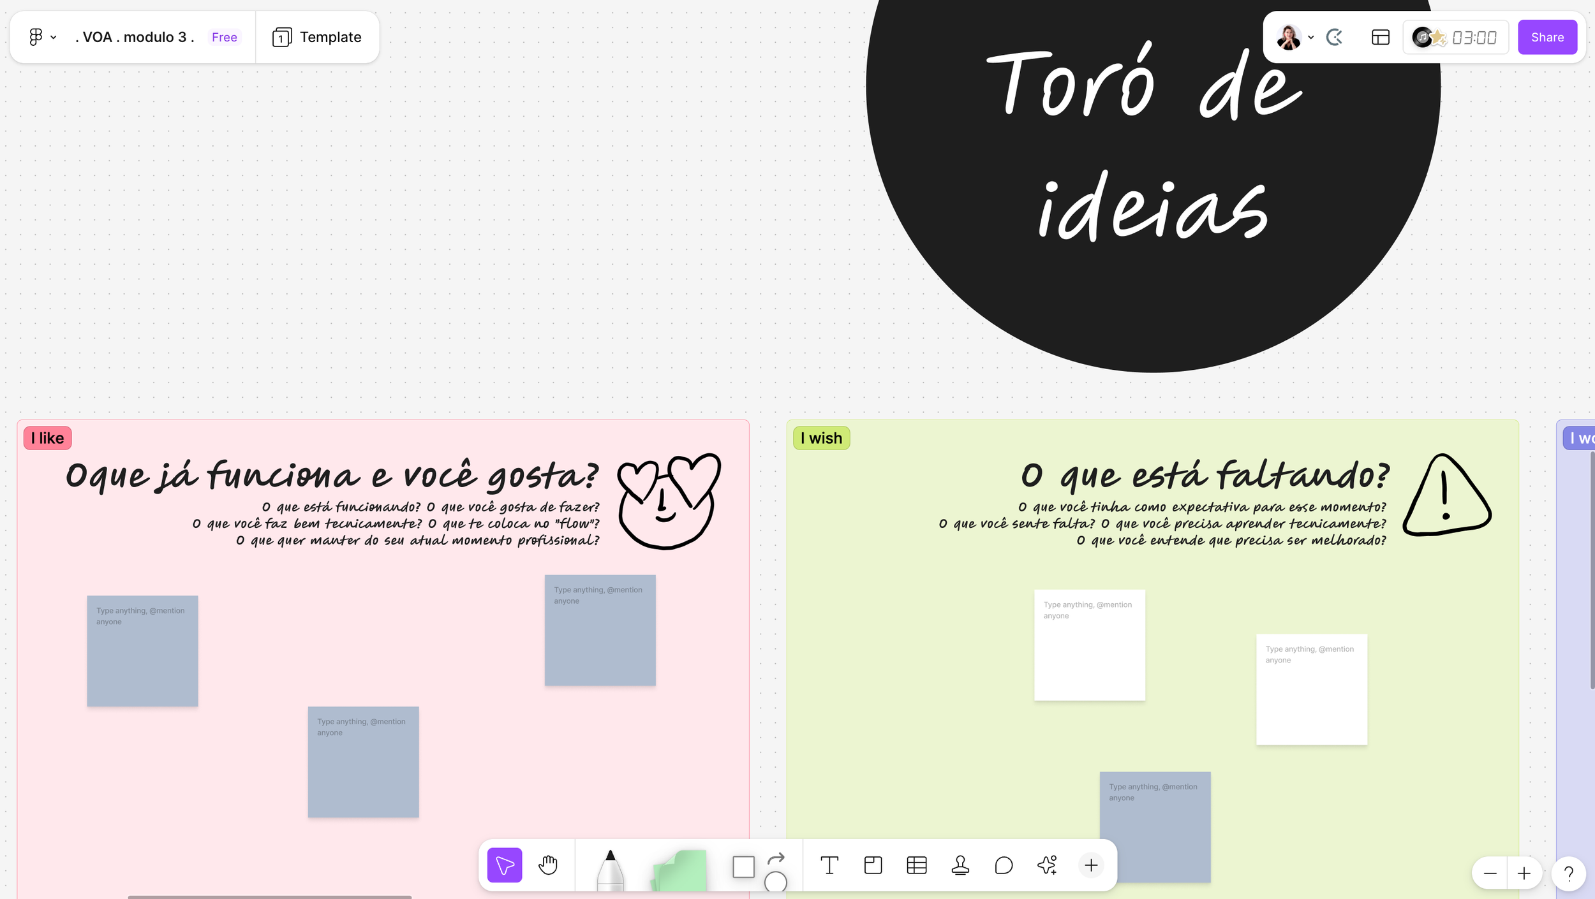Select the square shape tool
Viewport: 1595px width, 899px height.
743,866
